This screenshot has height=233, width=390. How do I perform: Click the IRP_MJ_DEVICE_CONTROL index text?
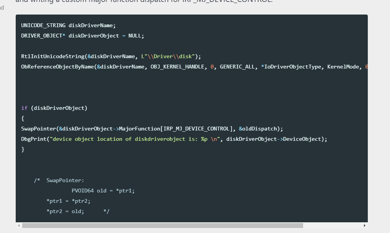click(196, 129)
